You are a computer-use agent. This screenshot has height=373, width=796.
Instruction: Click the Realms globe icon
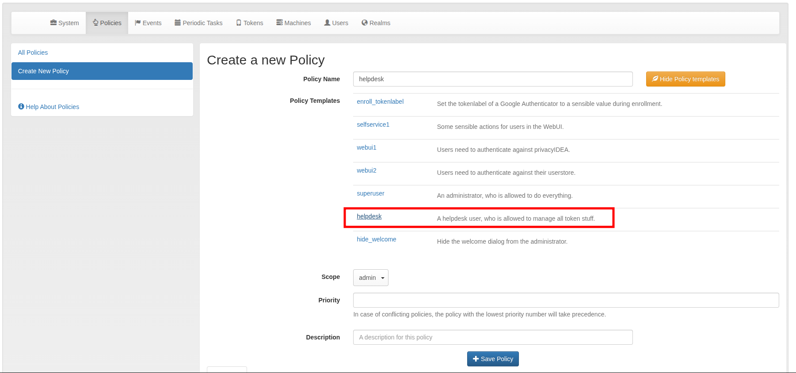pyautogui.click(x=365, y=23)
